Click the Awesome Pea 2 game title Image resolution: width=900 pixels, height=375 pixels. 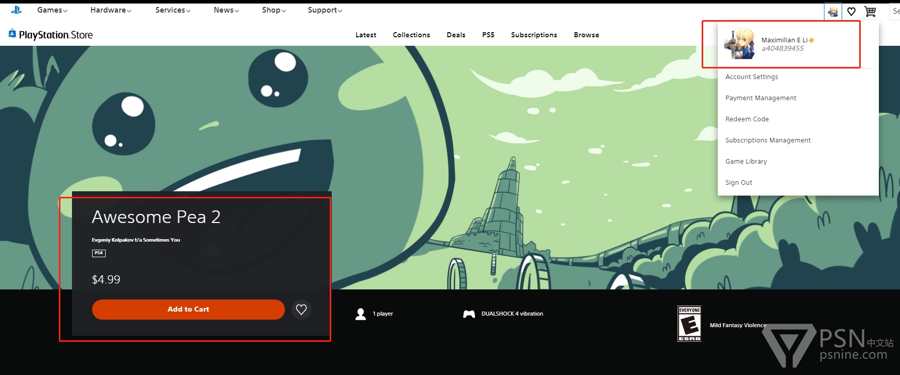point(156,217)
